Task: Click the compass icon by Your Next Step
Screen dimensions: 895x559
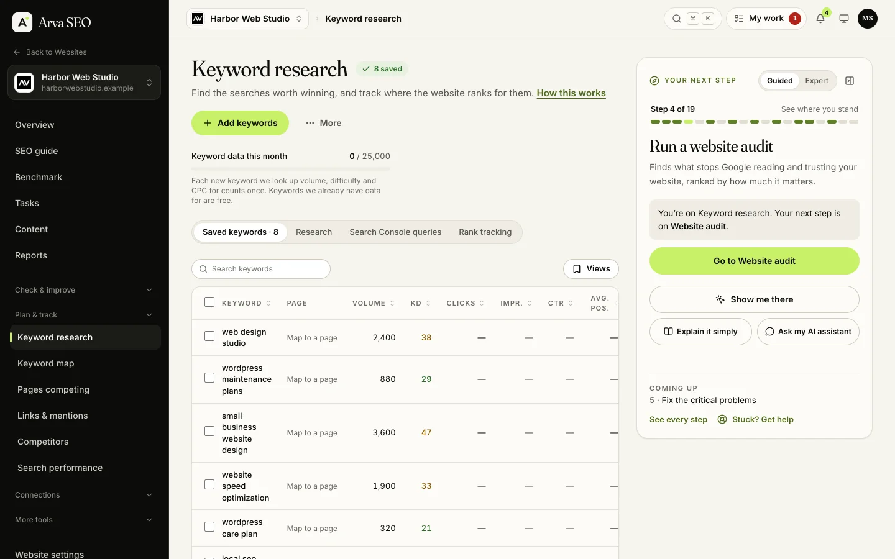Action: pyautogui.click(x=654, y=81)
